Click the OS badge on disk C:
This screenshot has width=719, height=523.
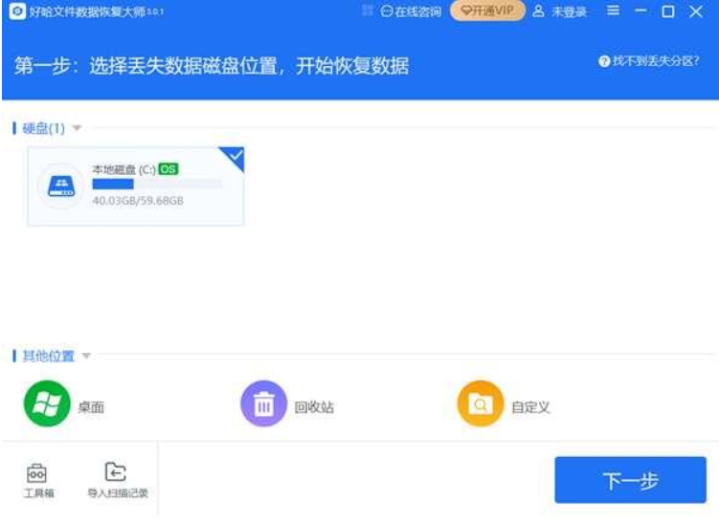[168, 169]
